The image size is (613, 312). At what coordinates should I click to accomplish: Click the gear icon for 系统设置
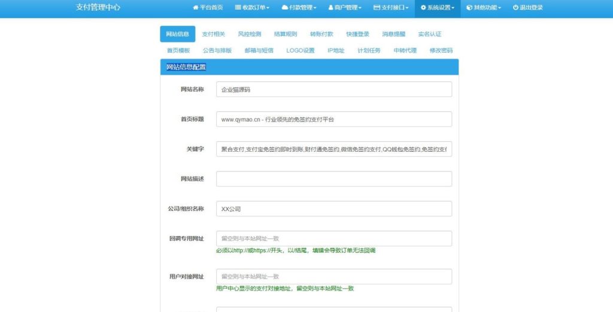[x=423, y=8]
